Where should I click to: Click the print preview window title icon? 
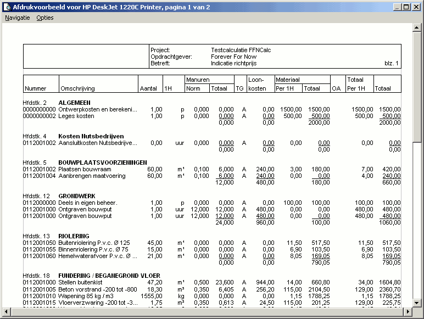(8, 7)
